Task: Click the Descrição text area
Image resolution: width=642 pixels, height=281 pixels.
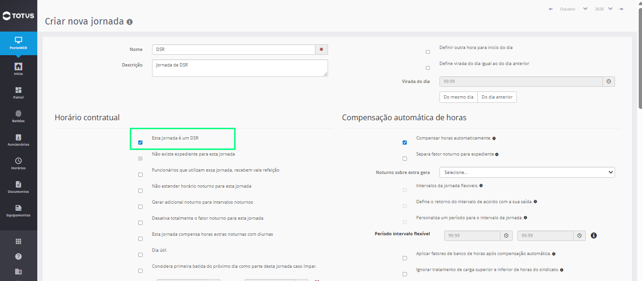Action: [x=240, y=68]
